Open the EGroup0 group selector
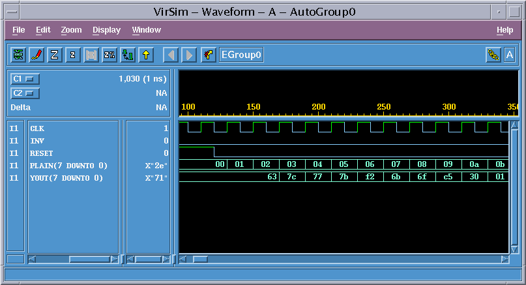Viewport: 526px width, 285px height. [242, 55]
